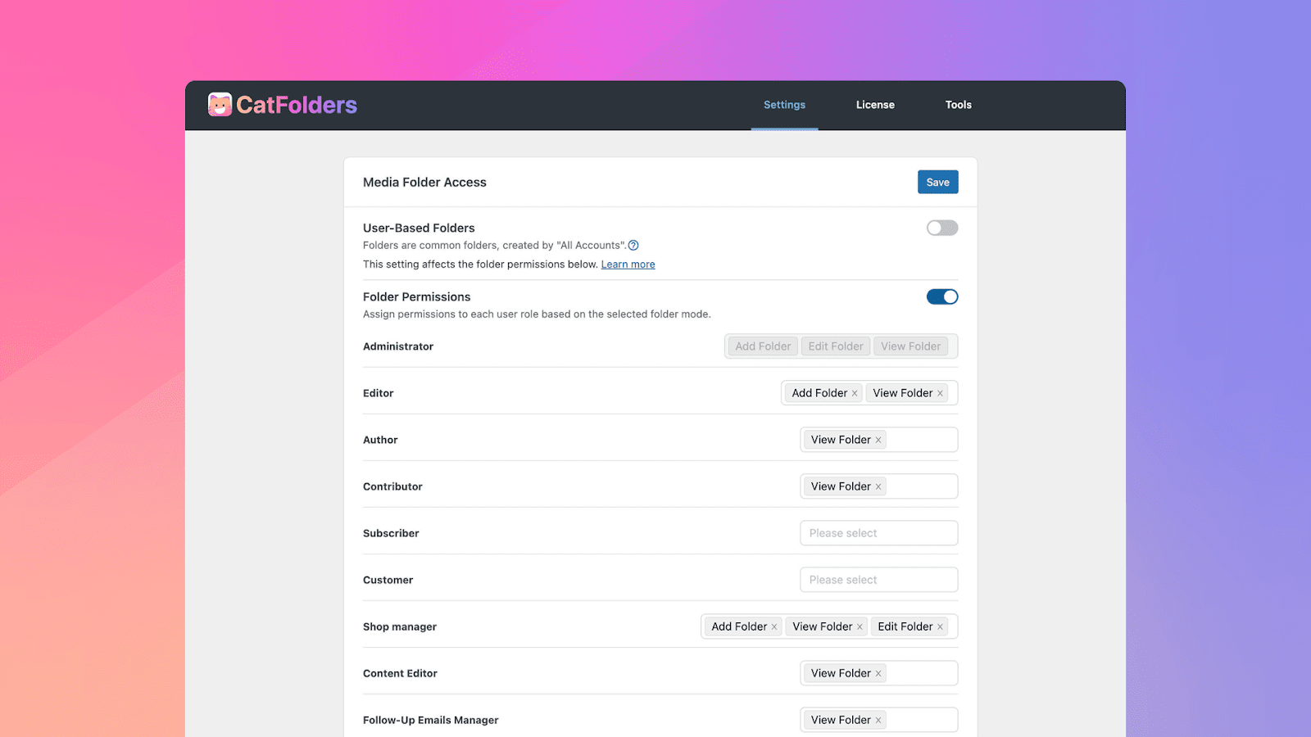The image size is (1311, 737).
Task: Remove View Folder tag from Author role
Action: point(878,441)
